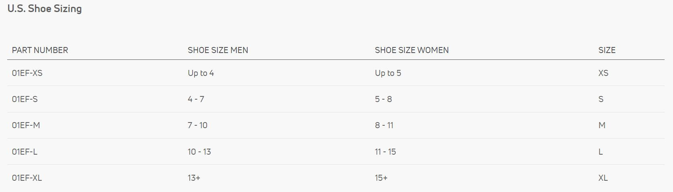Screen dimensions: 673x192
Task: Select the men's 10 - 13 size cell
Action: [x=199, y=152]
